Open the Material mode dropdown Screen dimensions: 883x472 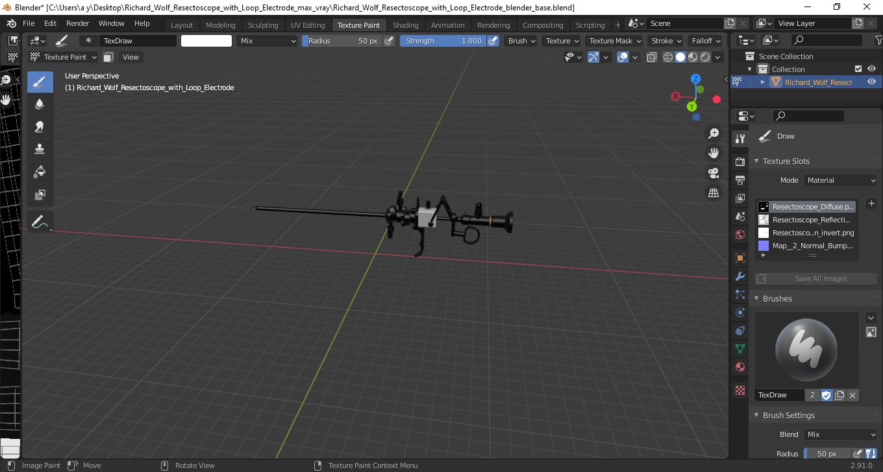pyautogui.click(x=840, y=180)
